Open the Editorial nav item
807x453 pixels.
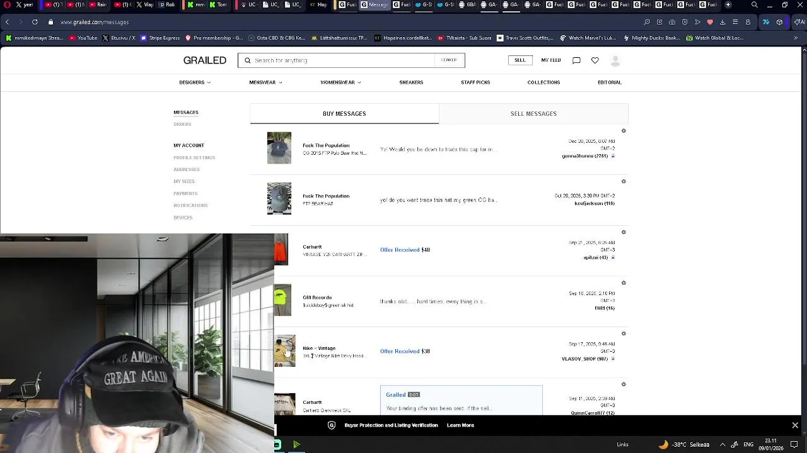coord(609,82)
